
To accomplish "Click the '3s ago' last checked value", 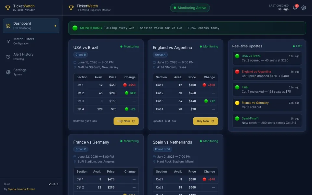I will 283,9.
